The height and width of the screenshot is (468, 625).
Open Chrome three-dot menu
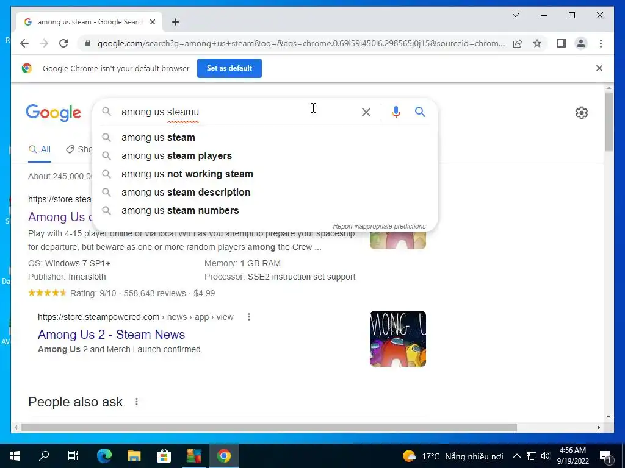(x=601, y=43)
